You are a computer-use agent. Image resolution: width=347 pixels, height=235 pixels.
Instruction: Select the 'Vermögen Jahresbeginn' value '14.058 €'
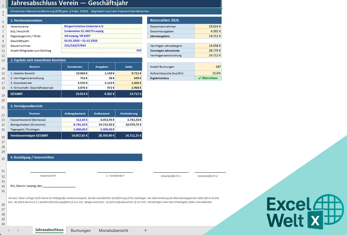[208, 46]
